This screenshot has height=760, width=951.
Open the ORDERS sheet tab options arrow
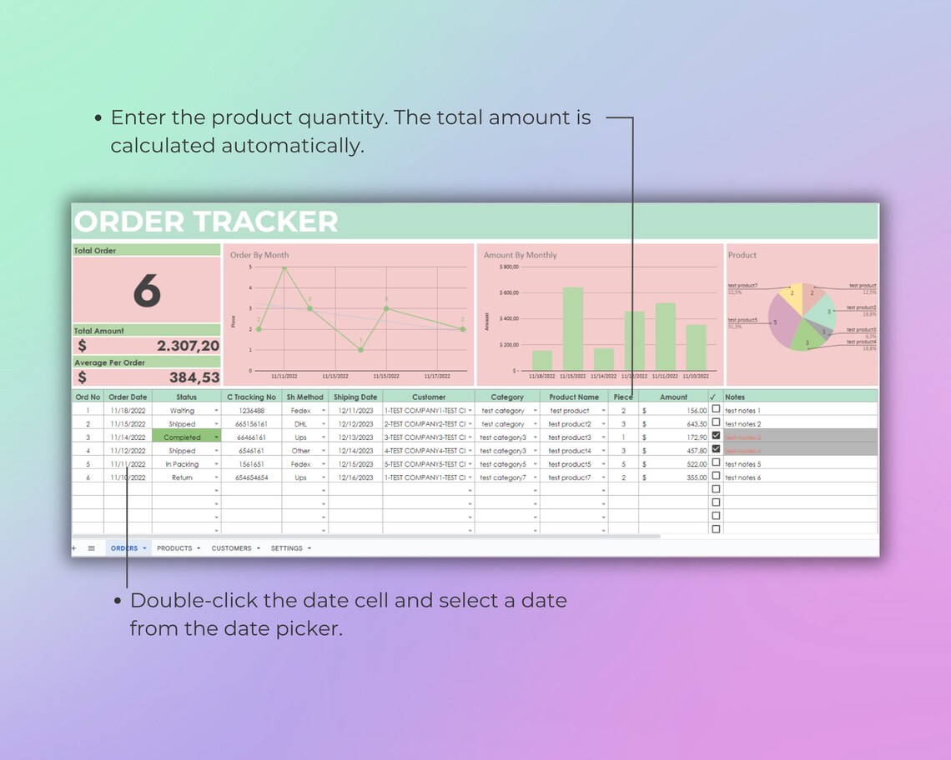coord(143,548)
